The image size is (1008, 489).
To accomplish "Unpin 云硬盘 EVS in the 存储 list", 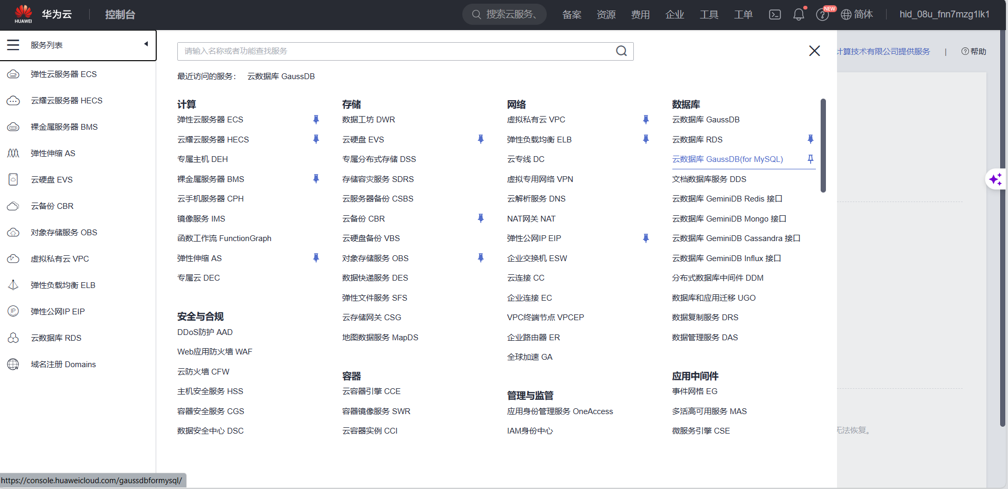I will tap(481, 139).
